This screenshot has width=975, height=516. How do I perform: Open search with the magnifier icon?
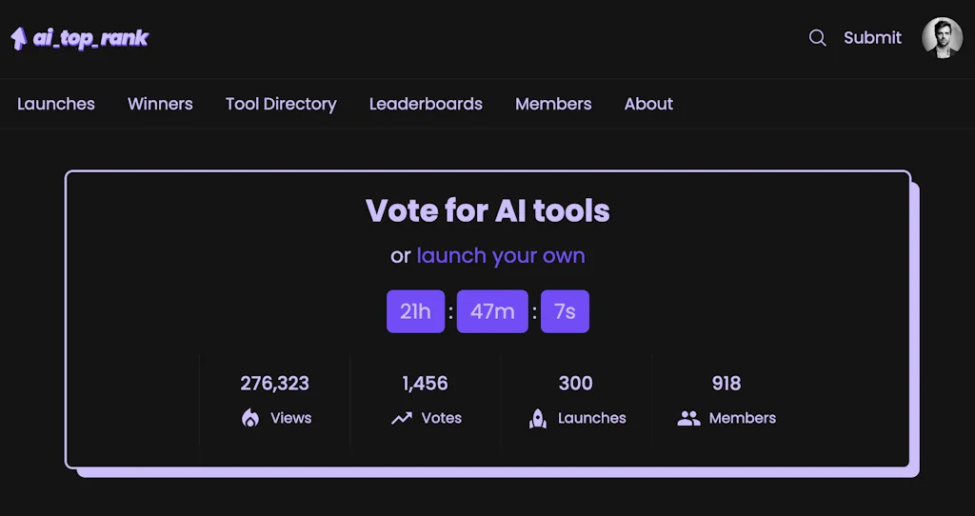817,38
